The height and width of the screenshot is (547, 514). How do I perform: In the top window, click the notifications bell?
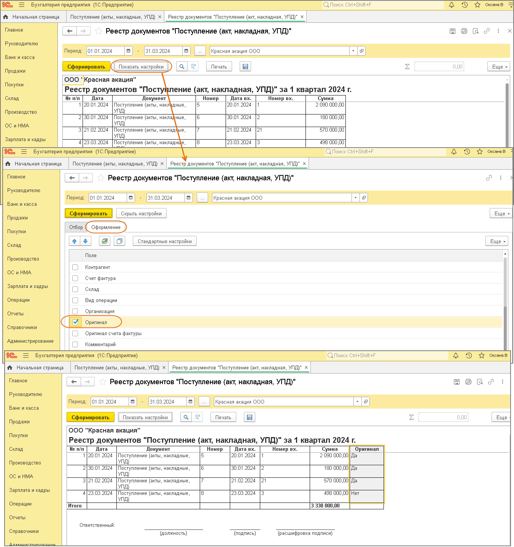[452, 5]
